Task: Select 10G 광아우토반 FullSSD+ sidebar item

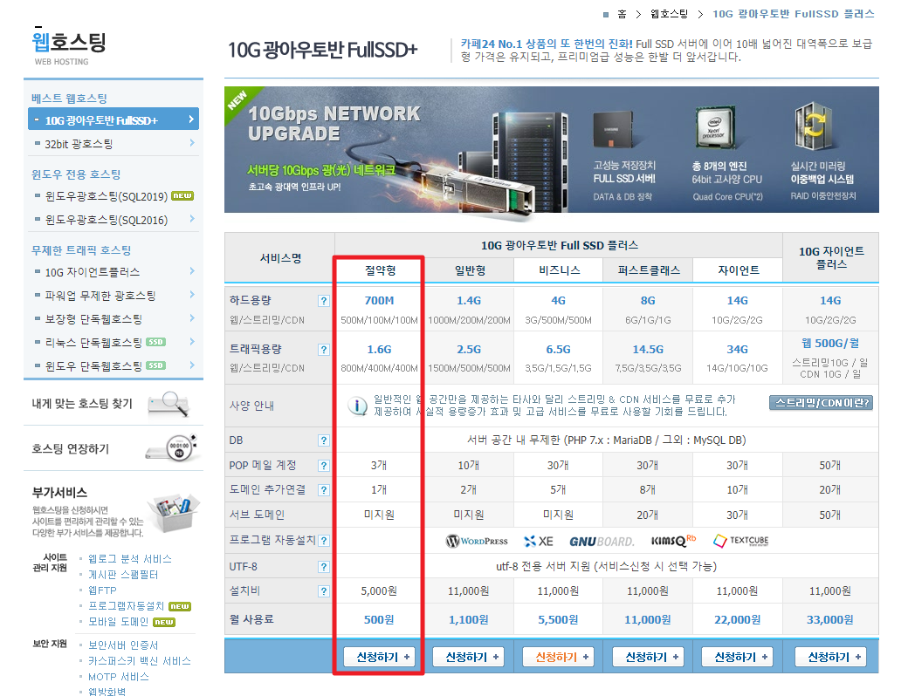Action: 113,119
